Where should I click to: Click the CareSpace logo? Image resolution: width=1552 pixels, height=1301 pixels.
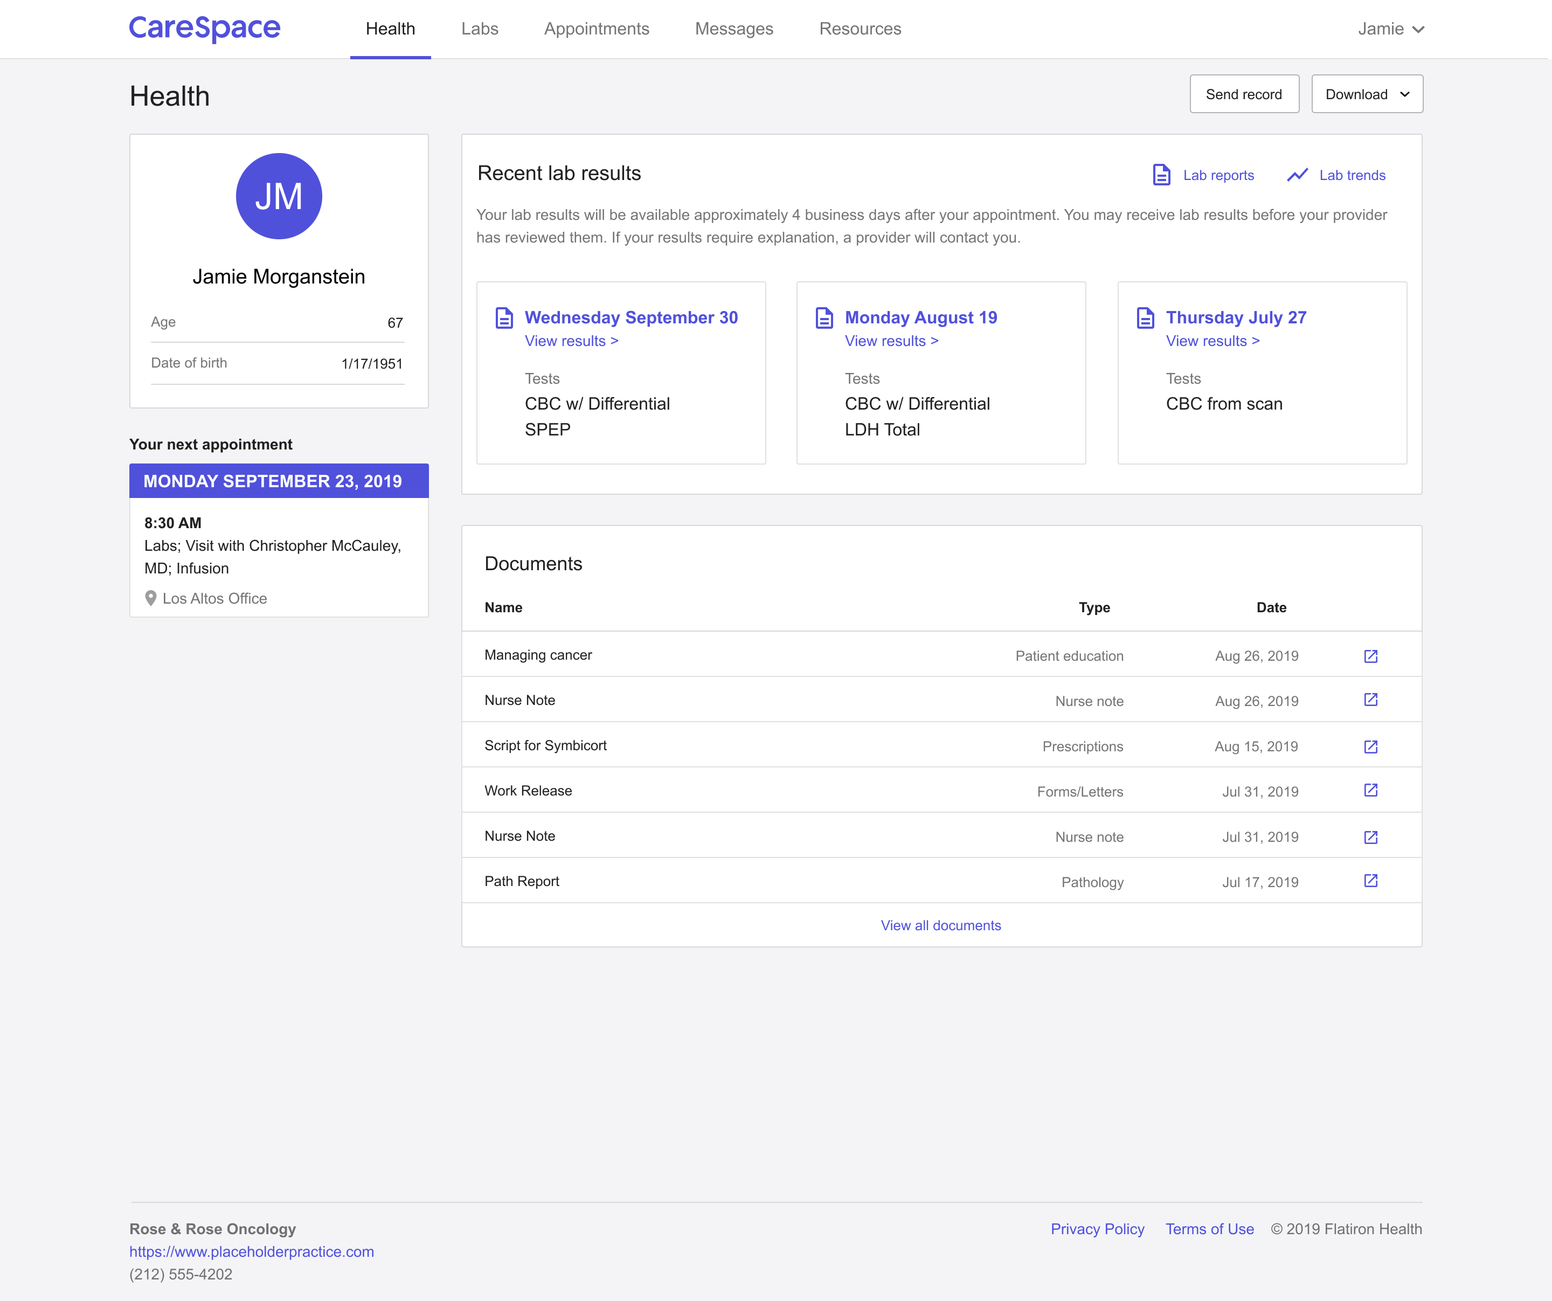point(205,28)
